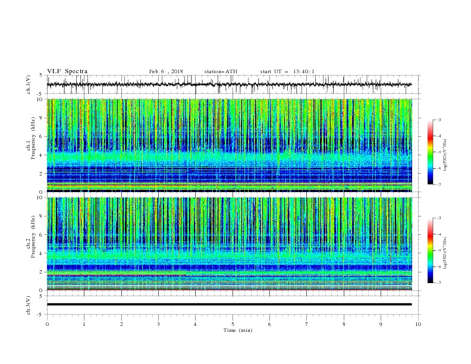
Task: Click tick label "7" on the Time axis
Action: [307, 324]
